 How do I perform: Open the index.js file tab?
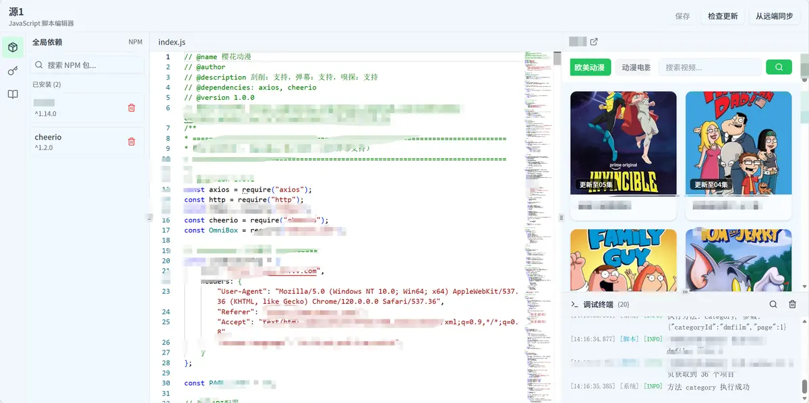[x=172, y=42]
